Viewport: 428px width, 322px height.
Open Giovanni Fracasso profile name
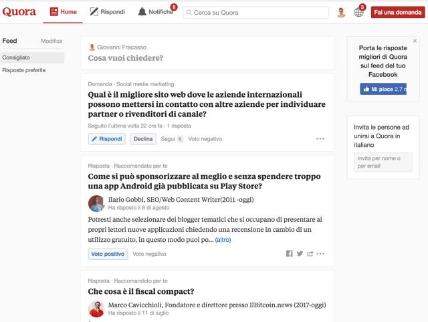pyautogui.click(x=122, y=47)
